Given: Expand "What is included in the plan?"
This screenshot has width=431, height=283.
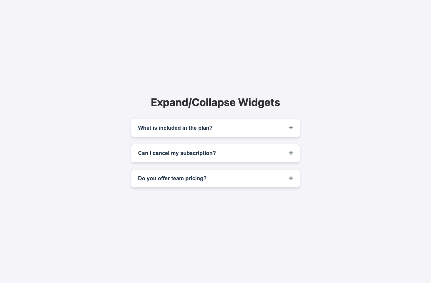Looking at the screenshot, I should (215, 128).
